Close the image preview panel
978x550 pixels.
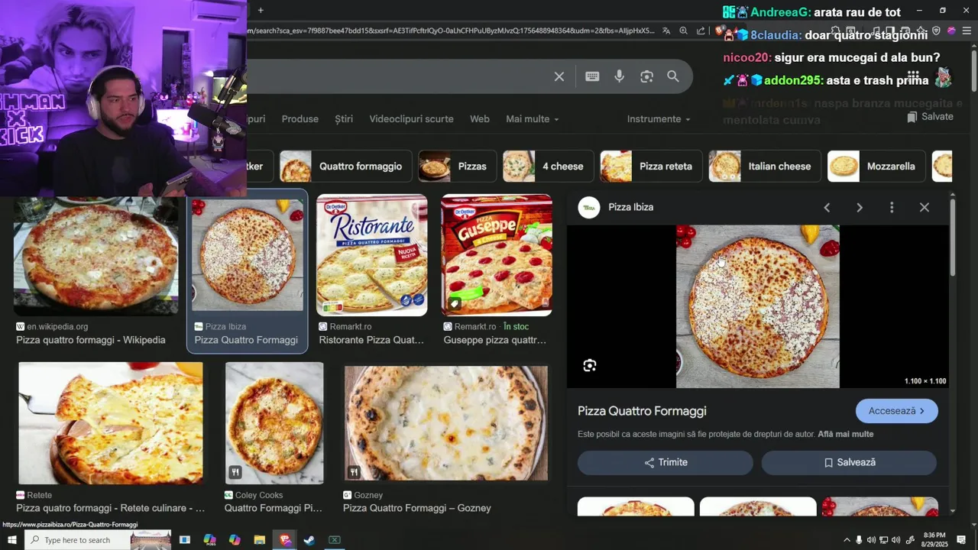(925, 208)
